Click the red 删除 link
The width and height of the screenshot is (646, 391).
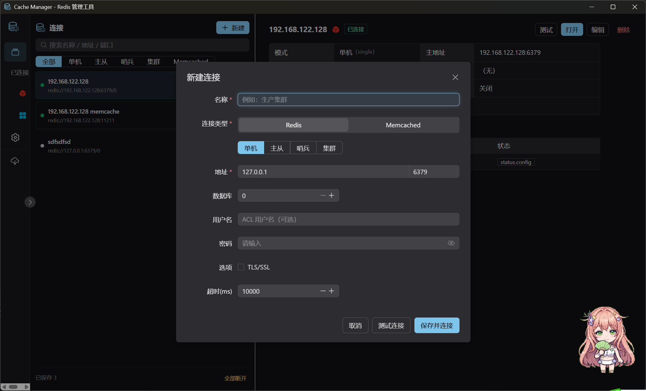point(623,30)
